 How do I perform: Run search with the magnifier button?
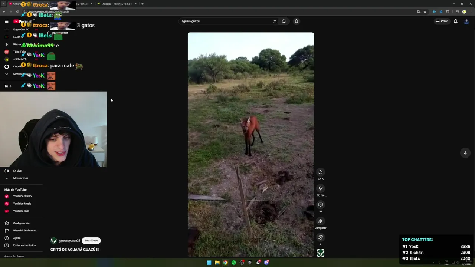click(284, 21)
